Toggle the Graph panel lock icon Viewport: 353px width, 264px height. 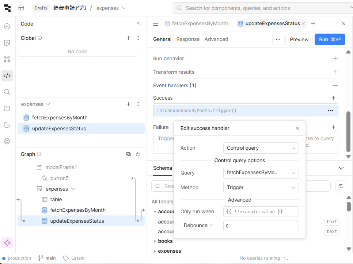[x=138, y=154]
